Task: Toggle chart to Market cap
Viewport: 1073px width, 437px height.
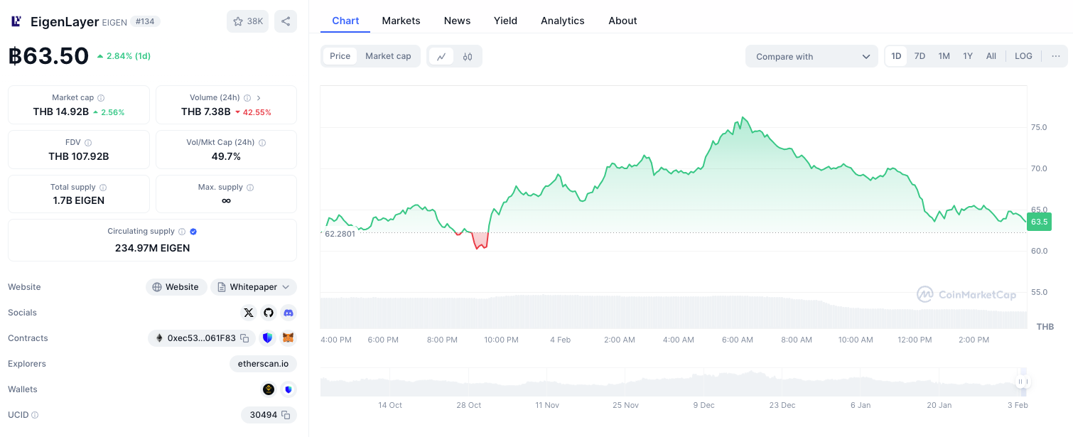Action: tap(388, 56)
